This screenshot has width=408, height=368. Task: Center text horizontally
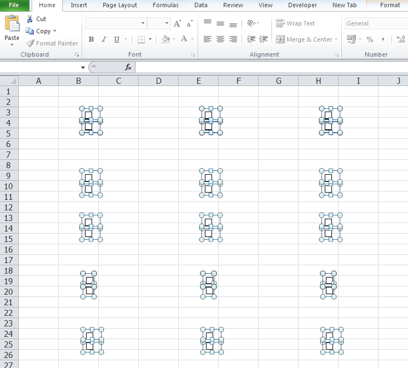pyautogui.click(x=220, y=39)
